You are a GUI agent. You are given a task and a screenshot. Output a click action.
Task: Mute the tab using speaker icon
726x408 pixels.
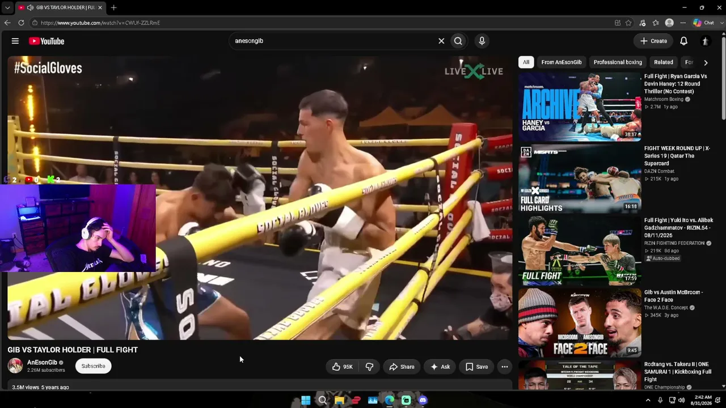coord(30,7)
